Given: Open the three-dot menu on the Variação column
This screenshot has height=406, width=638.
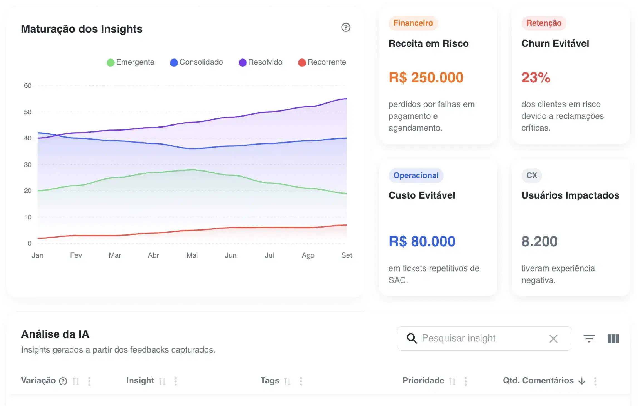Looking at the screenshot, I should point(89,380).
